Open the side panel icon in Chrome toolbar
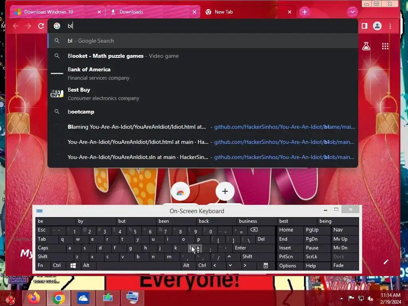408x306 pixels. click(x=365, y=26)
